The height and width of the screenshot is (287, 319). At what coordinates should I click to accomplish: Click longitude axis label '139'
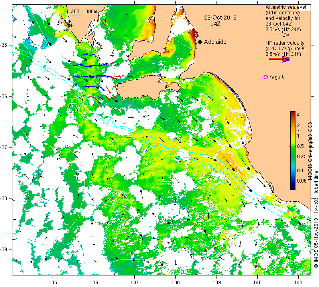pyautogui.click(x=217, y=282)
